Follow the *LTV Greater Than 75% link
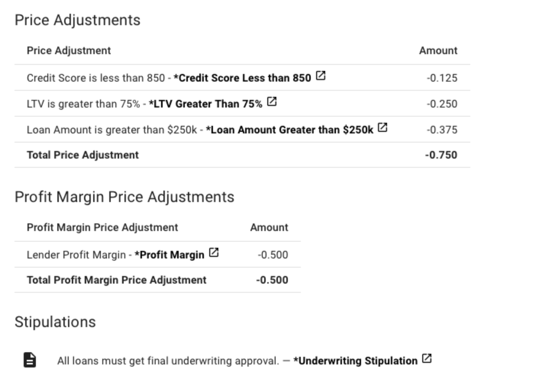Screen dimensions: 552x385 coord(205,104)
